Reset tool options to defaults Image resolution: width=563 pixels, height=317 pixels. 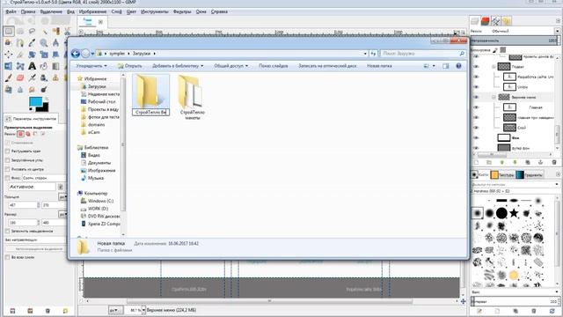65,311
